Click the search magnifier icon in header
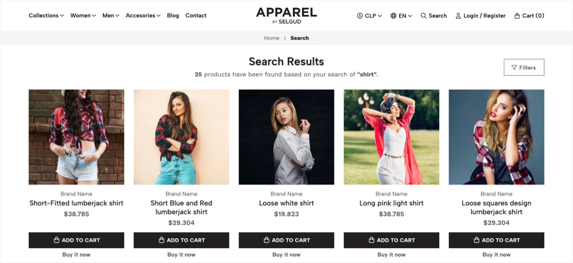 click(424, 15)
